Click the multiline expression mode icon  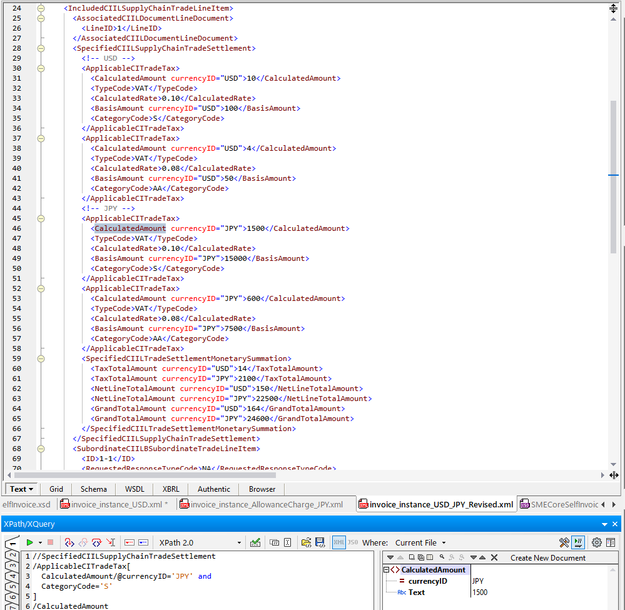274,542
